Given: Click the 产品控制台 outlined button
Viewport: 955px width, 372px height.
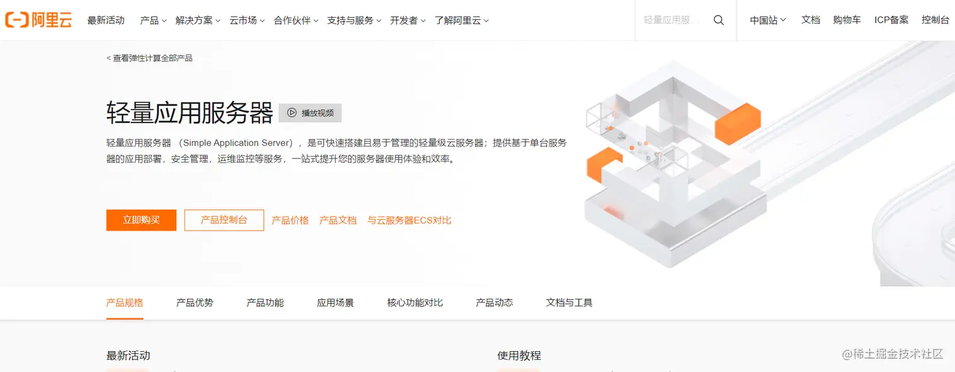Looking at the screenshot, I should click(x=224, y=220).
